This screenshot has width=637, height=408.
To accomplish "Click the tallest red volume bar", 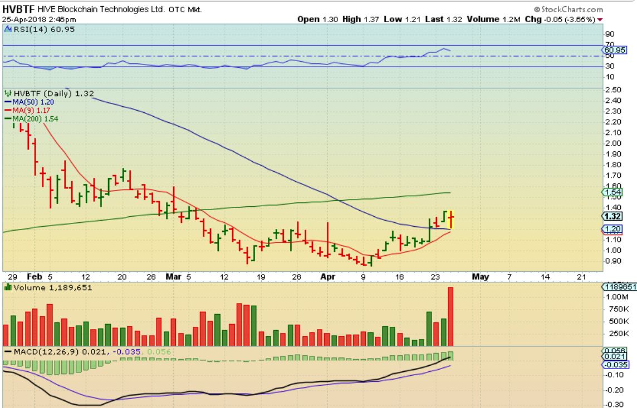I will (450, 316).
